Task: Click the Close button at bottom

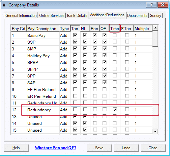Action: pyautogui.click(x=153, y=148)
